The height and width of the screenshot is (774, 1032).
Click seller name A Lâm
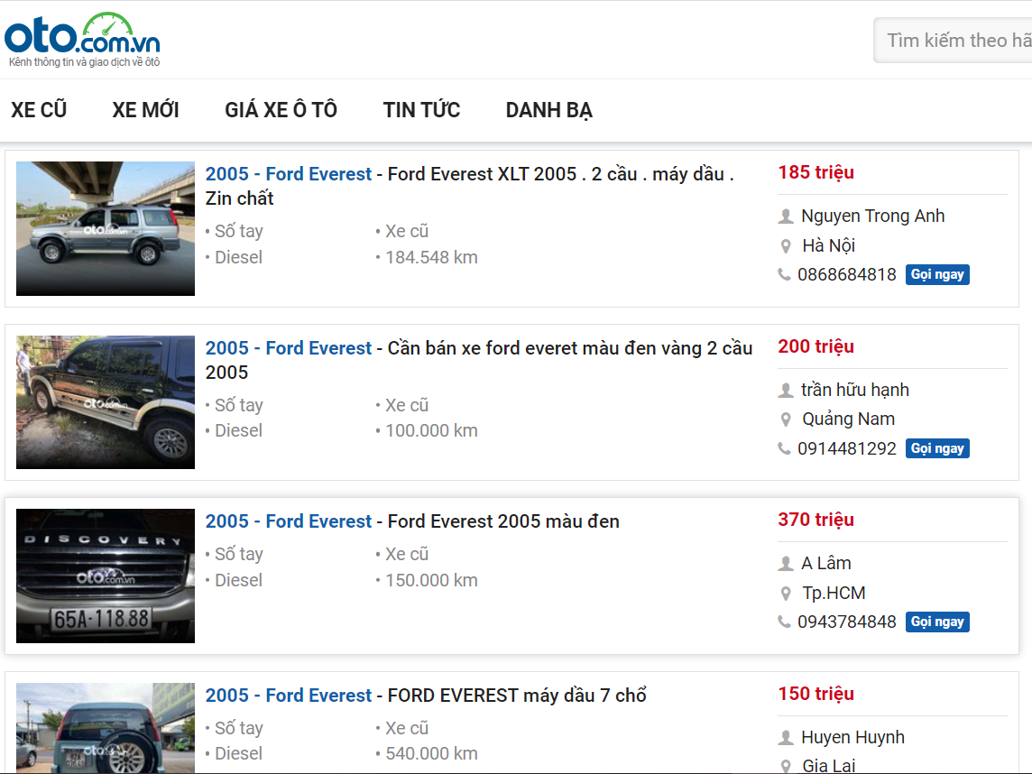826,564
